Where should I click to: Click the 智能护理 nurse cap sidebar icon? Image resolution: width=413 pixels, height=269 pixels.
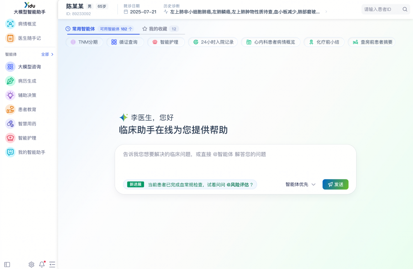(x=10, y=138)
